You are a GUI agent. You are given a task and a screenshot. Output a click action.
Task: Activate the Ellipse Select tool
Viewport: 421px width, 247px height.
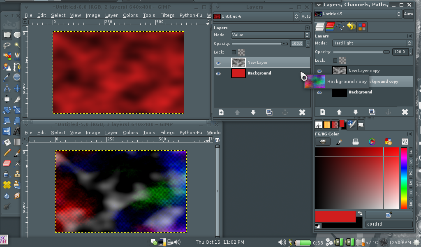pos(16,35)
